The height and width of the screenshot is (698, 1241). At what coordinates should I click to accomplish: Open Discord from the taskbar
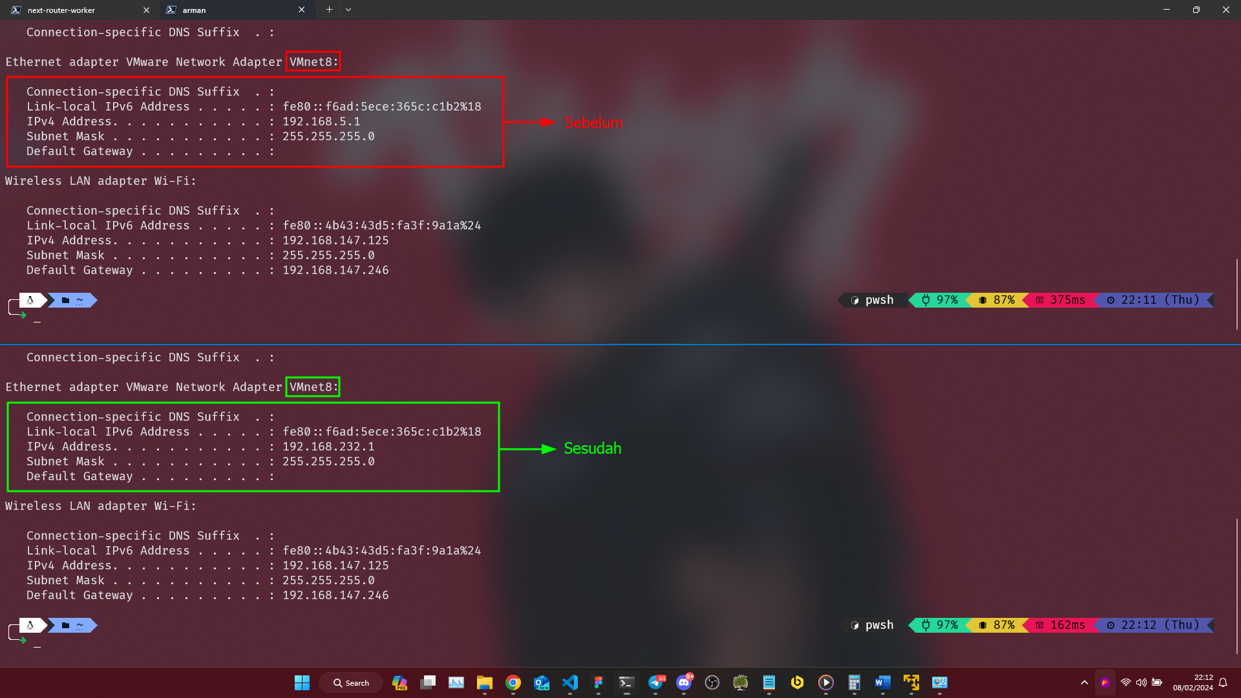pos(684,683)
